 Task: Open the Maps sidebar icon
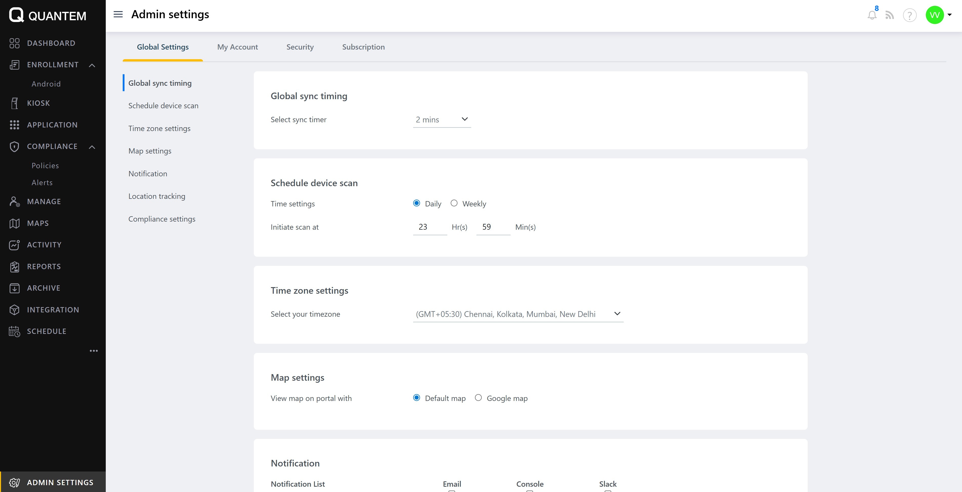click(14, 223)
